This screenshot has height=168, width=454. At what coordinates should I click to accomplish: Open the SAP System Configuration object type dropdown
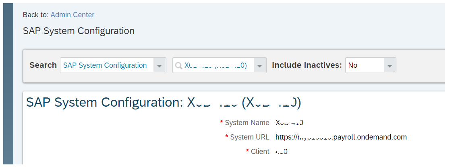[159, 65]
